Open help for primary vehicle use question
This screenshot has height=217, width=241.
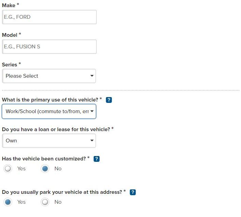(109, 100)
